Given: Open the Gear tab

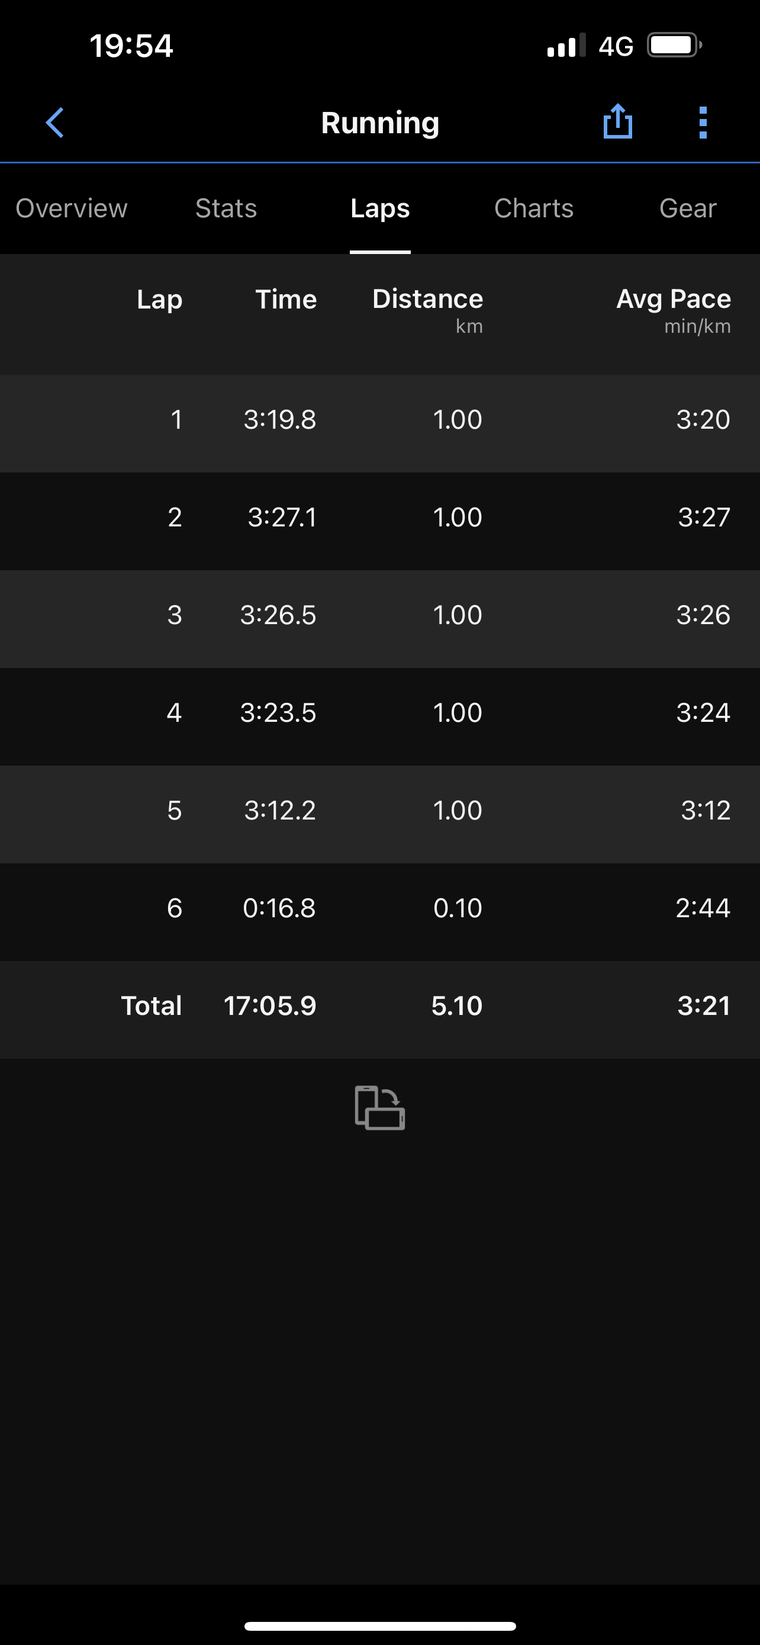Looking at the screenshot, I should tap(687, 208).
